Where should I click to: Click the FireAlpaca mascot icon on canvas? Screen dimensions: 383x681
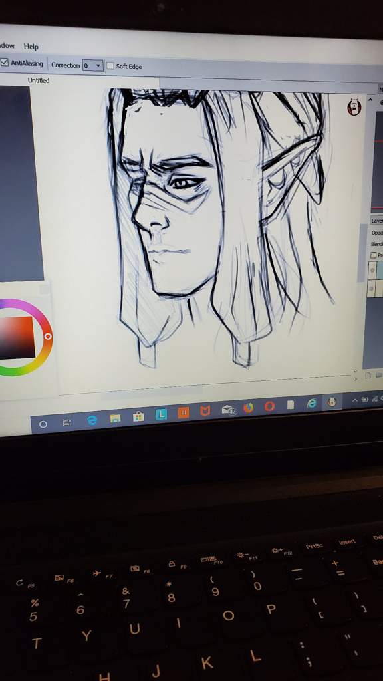click(354, 107)
